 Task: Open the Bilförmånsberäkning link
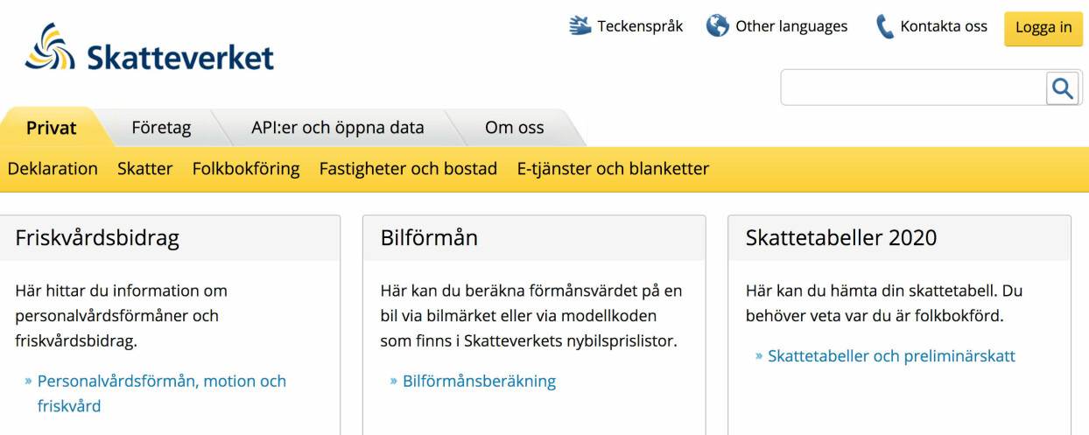point(479,381)
